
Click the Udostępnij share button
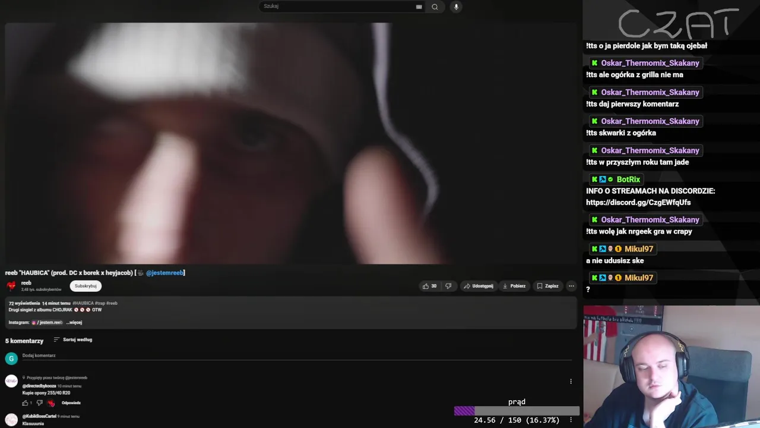click(x=479, y=286)
